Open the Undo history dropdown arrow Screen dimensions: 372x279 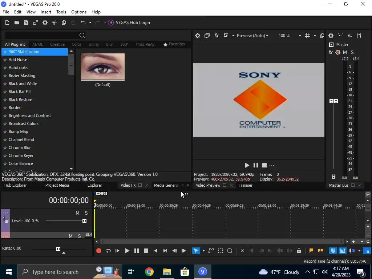click(90, 22)
